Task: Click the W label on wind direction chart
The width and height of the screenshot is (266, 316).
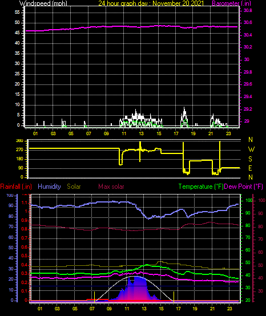Action: pyautogui.click(x=251, y=149)
